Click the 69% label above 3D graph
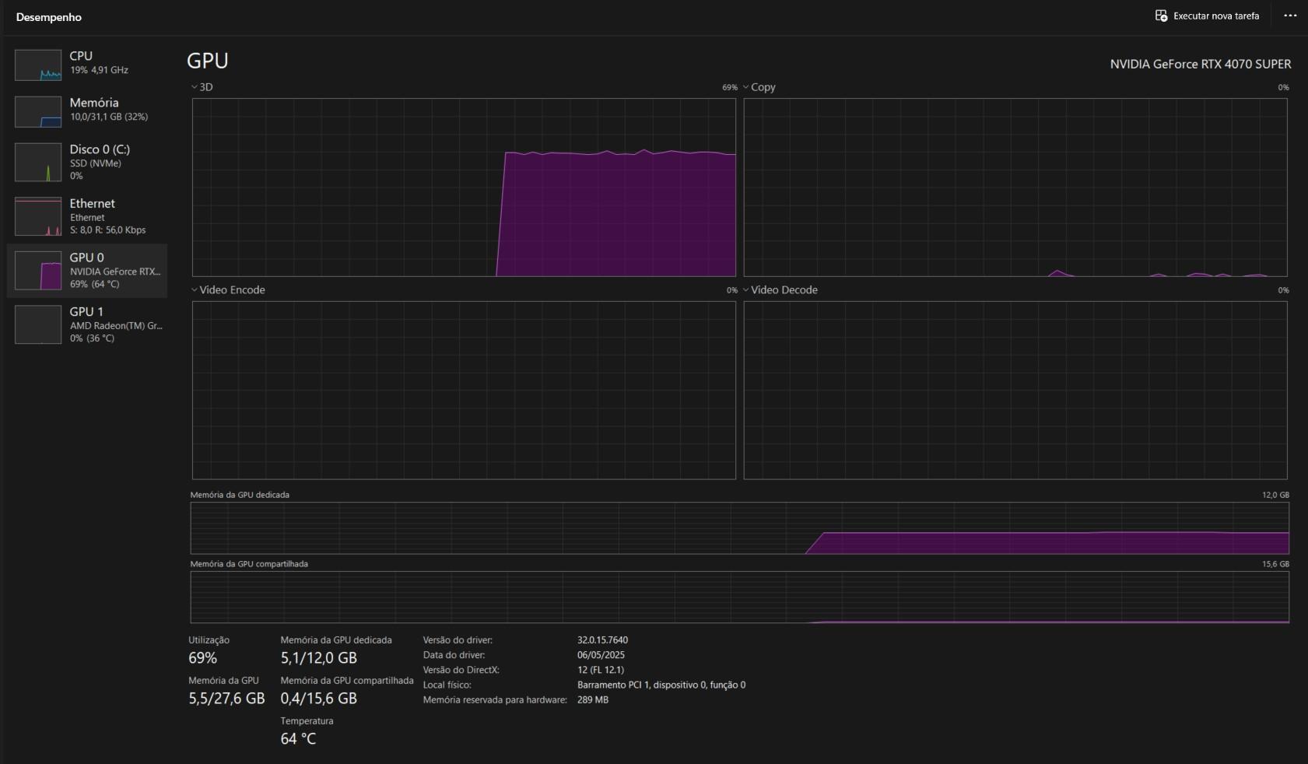The width and height of the screenshot is (1308, 764). pos(729,87)
